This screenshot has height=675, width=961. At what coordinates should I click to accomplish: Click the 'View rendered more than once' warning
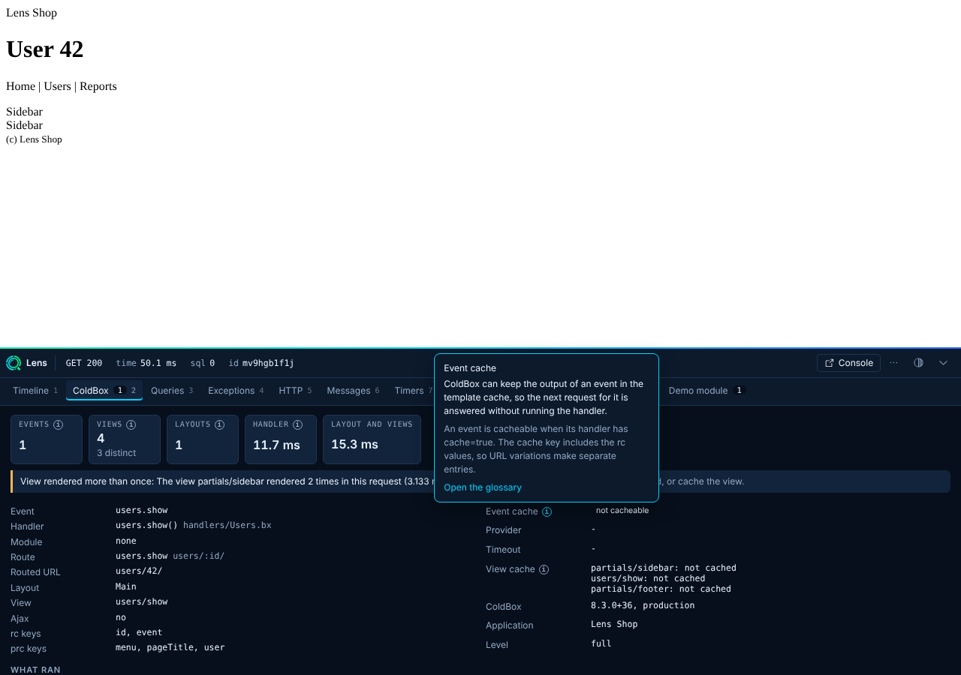tap(480, 481)
